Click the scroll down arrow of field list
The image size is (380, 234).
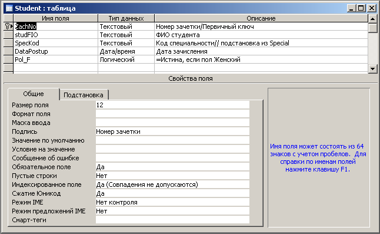373,69
